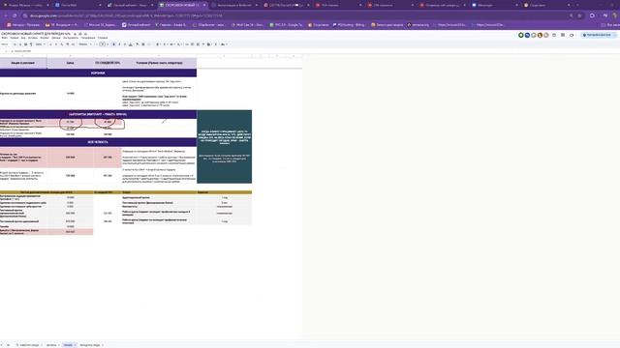Click the undo icon in the toolbar
Viewport: 620px width, 348px height.
(15, 44)
